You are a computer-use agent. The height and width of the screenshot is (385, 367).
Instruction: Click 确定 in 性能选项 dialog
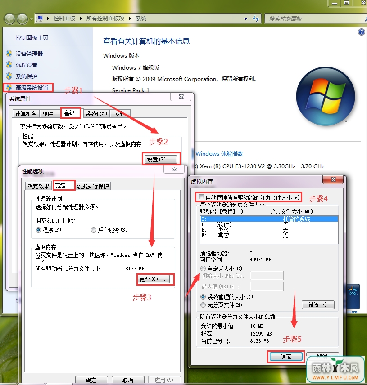pos(91,380)
